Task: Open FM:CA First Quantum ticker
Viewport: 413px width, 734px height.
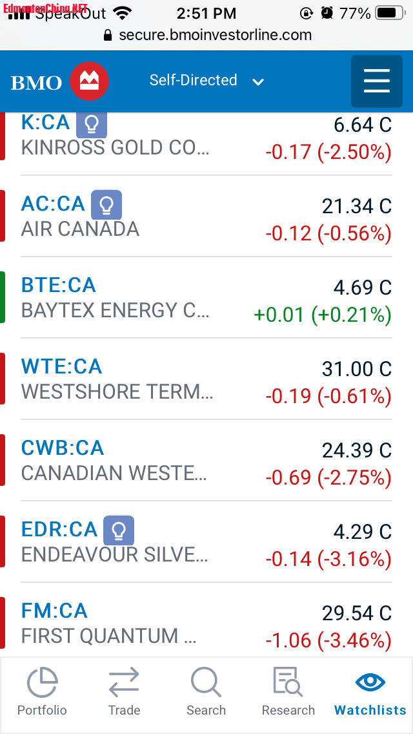Action: (54, 611)
